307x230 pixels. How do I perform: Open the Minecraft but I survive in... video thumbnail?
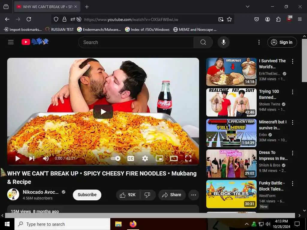point(231,133)
